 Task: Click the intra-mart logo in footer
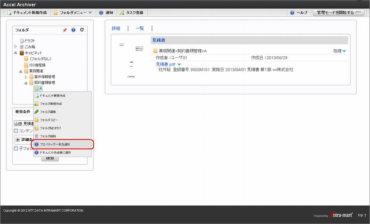pos(341,215)
